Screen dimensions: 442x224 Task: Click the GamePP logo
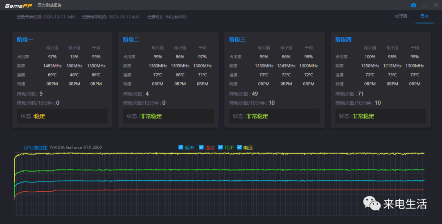pos(19,5)
